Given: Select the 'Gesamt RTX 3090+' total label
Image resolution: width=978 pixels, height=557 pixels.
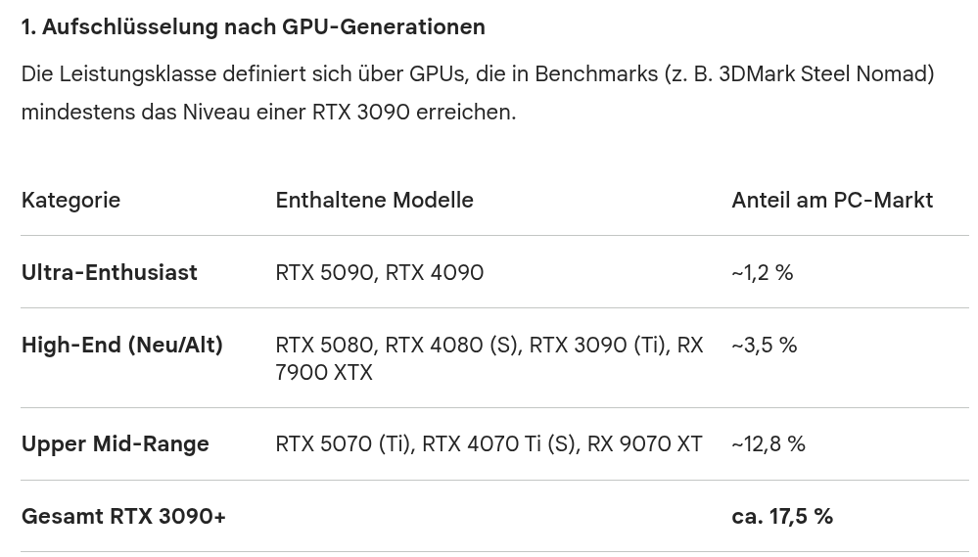Looking at the screenshot, I should [x=123, y=517].
